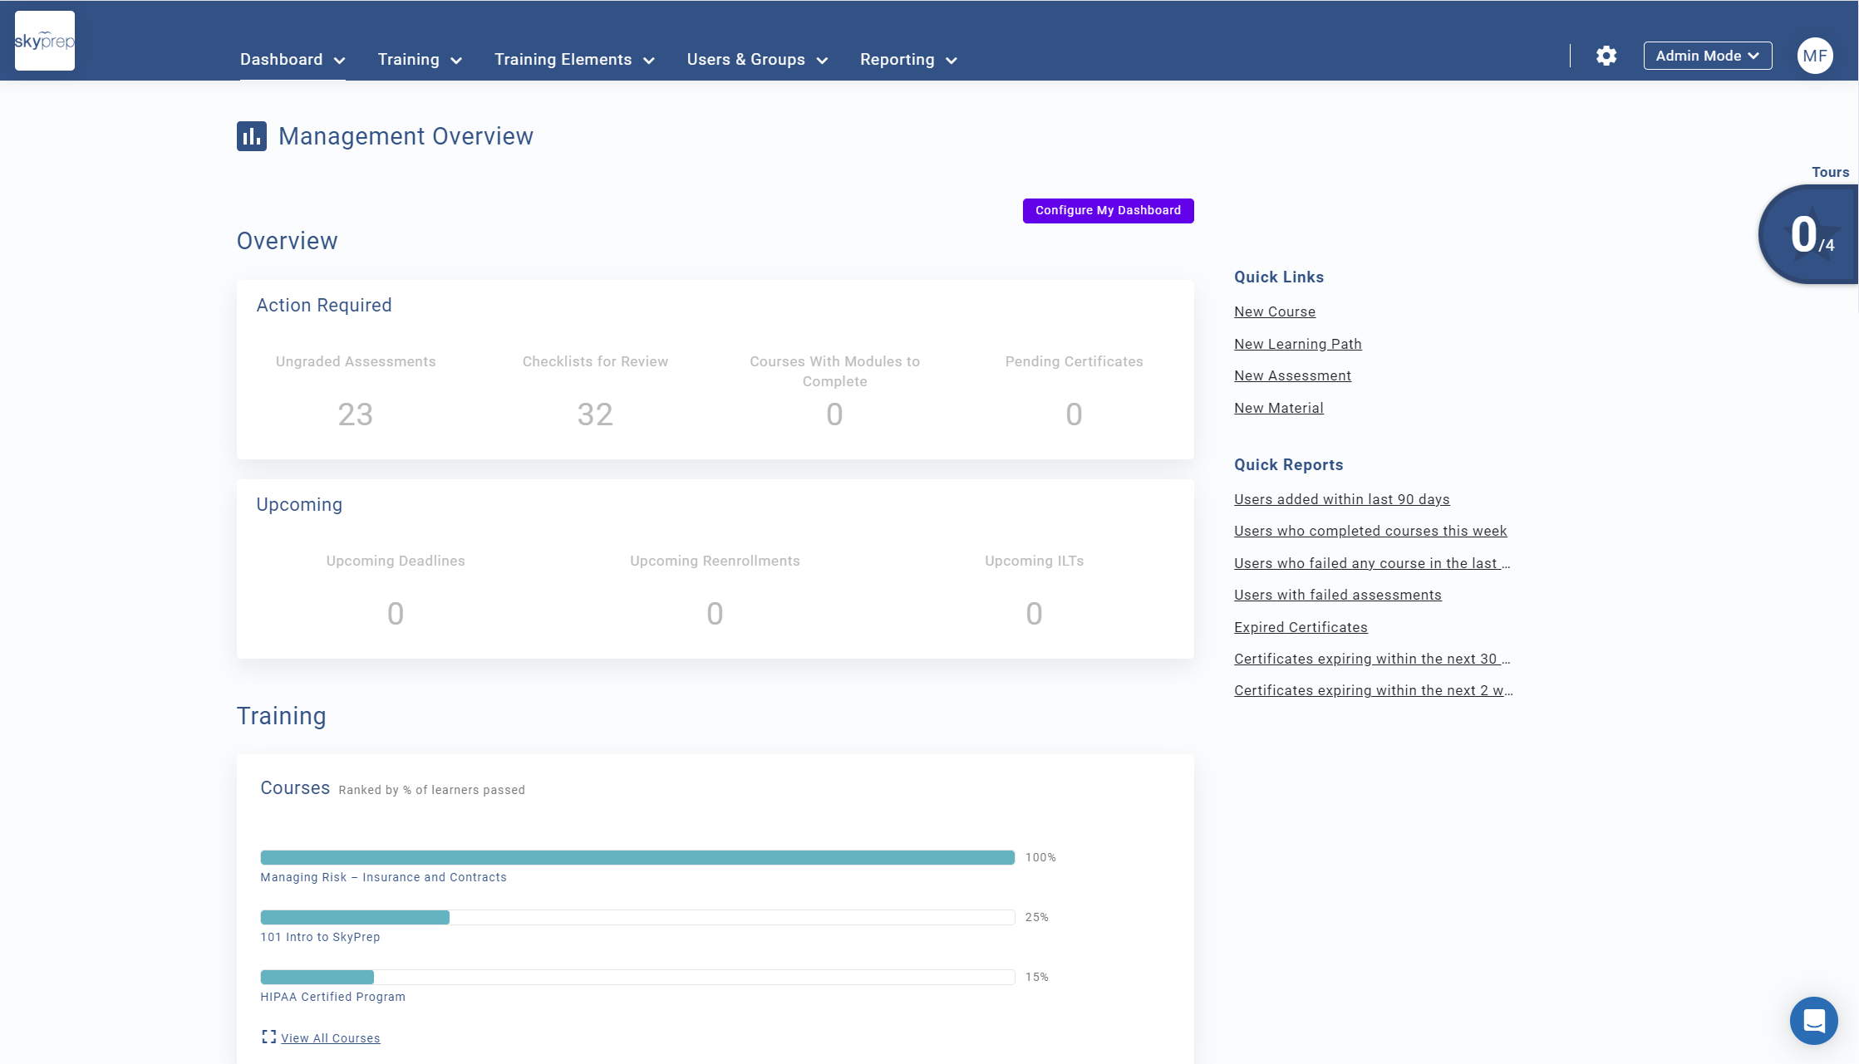This screenshot has height=1064, width=1859.
Task: Open the Expired Certificates report
Action: coord(1300,627)
